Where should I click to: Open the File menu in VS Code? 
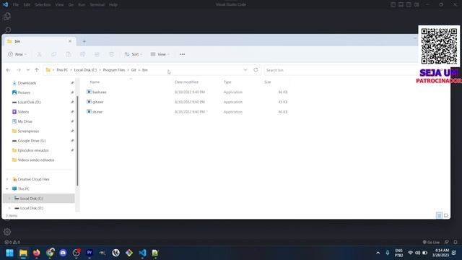(16, 5)
